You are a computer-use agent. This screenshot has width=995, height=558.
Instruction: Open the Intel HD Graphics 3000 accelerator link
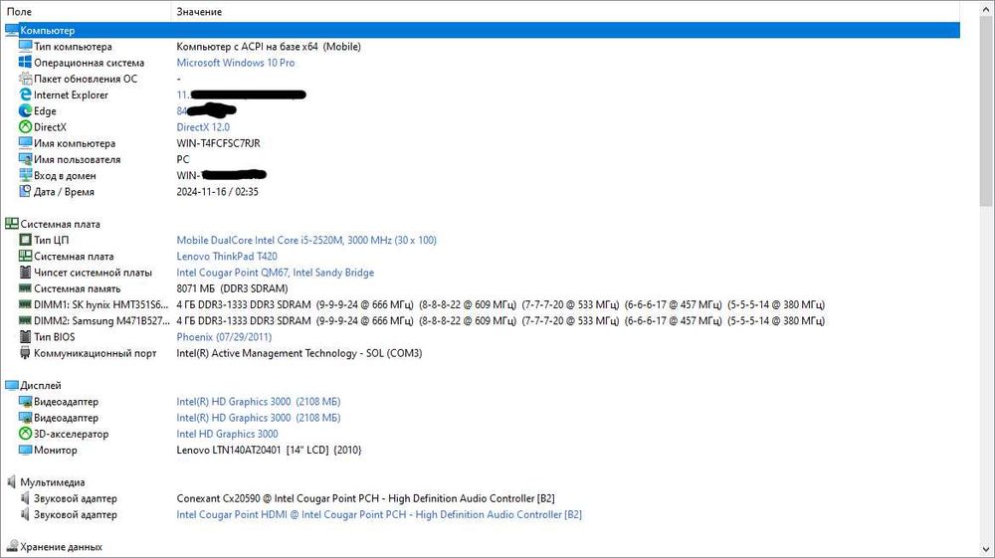click(227, 434)
